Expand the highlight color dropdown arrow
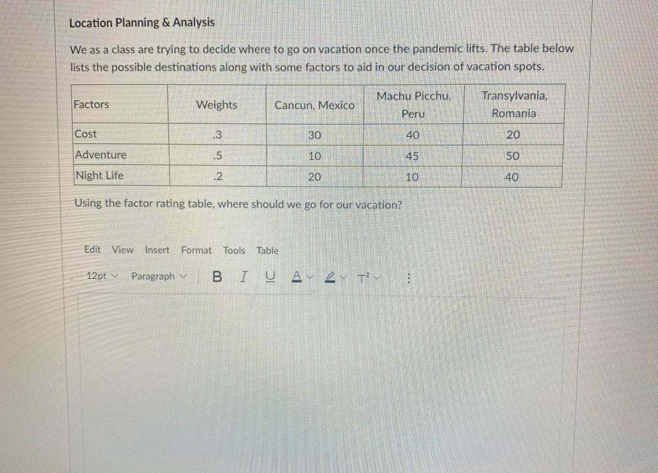Image resolution: width=658 pixels, height=473 pixels. 343,278
